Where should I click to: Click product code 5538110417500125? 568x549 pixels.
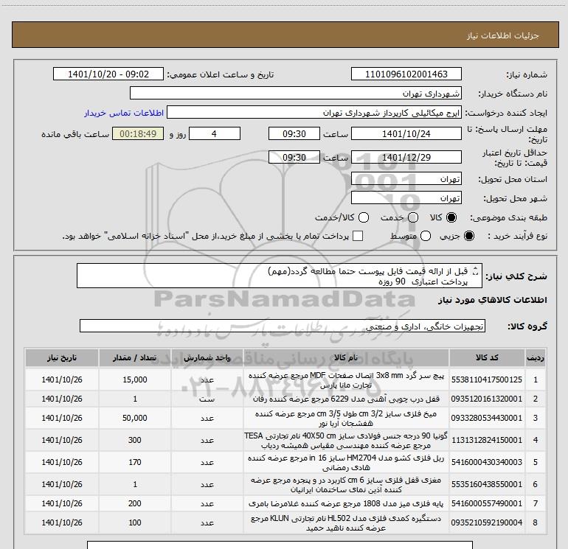click(487, 380)
